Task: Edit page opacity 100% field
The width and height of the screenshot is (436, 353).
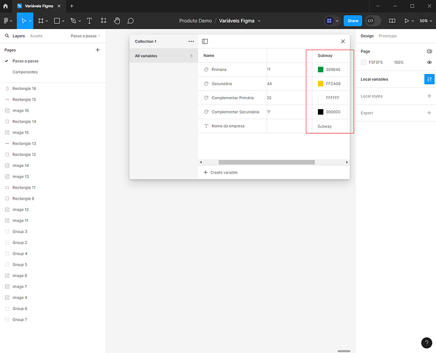Action: coord(398,62)
